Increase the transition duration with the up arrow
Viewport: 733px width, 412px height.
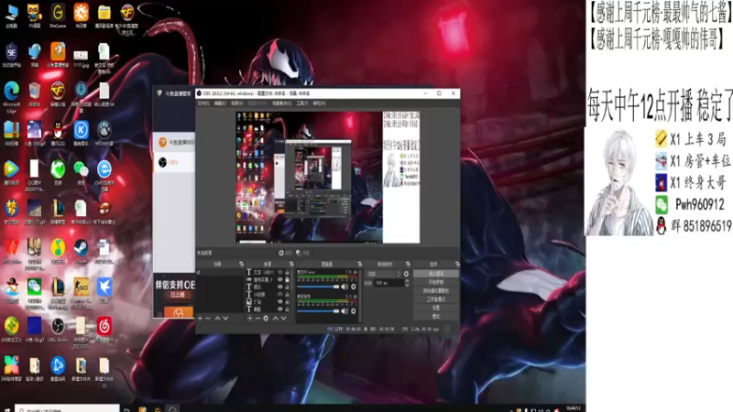click(x=407, y=281)
